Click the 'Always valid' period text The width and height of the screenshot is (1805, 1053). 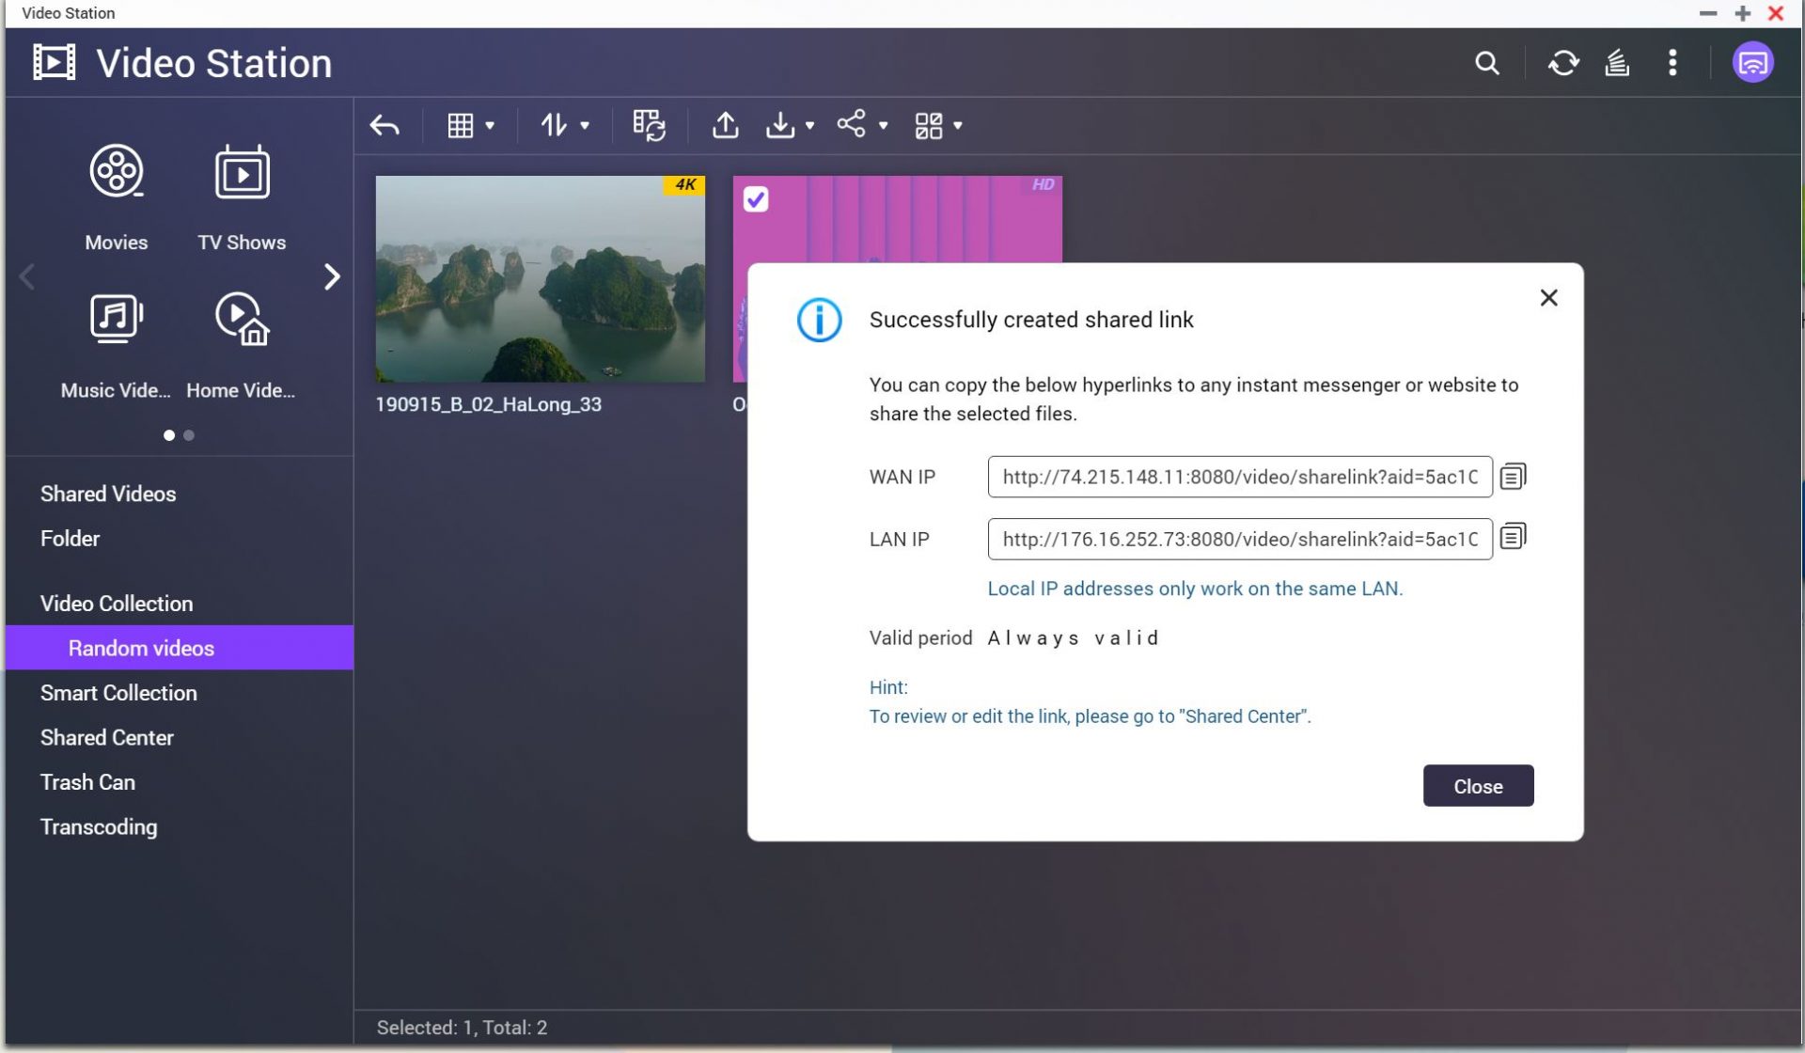coord(1073,638)
